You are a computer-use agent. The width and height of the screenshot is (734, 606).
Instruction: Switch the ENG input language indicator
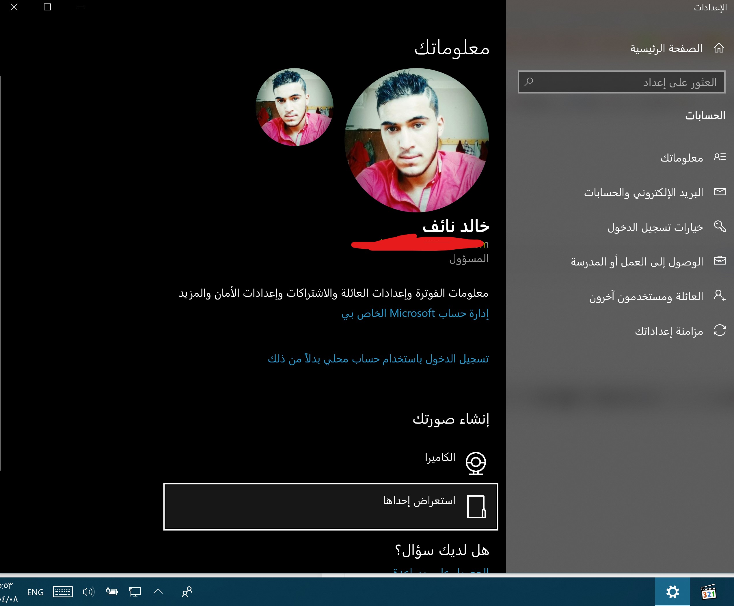tap(35, 592)
